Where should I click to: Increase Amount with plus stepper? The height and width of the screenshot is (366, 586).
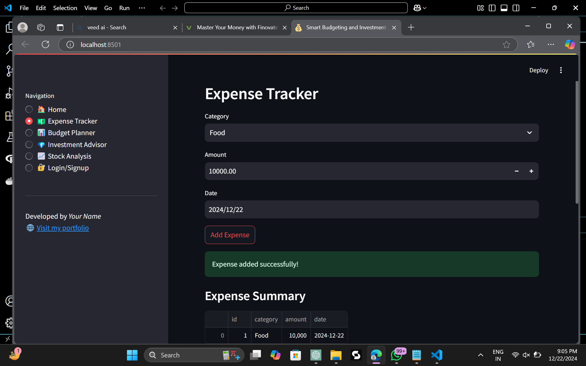tap(531, 171)
